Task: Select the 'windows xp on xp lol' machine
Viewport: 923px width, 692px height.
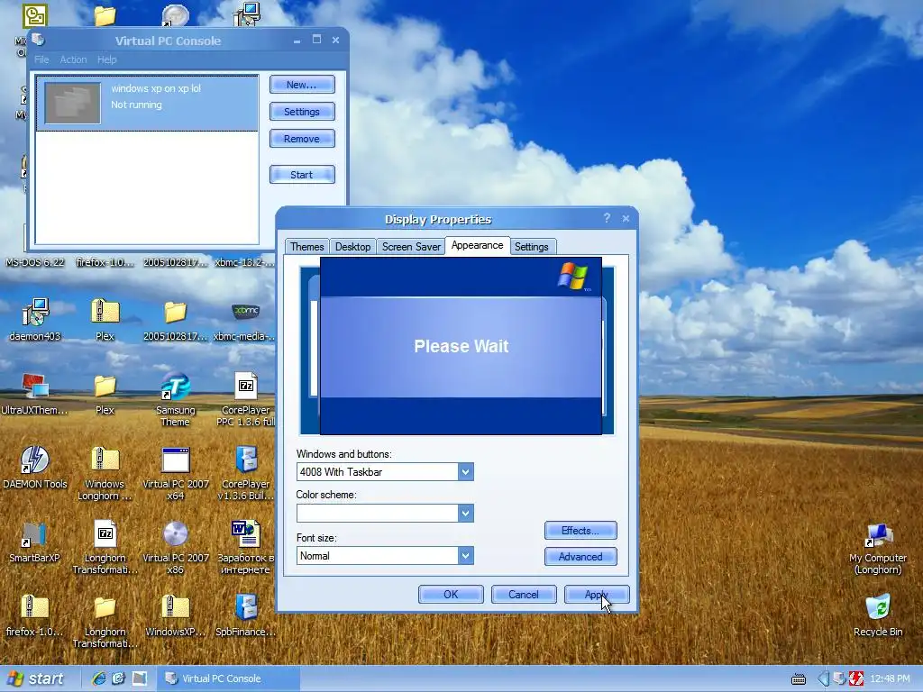Action: point(147,103)
